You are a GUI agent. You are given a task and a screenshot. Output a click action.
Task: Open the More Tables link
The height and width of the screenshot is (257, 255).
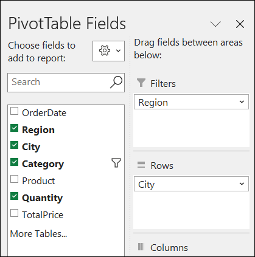point(38,234)
